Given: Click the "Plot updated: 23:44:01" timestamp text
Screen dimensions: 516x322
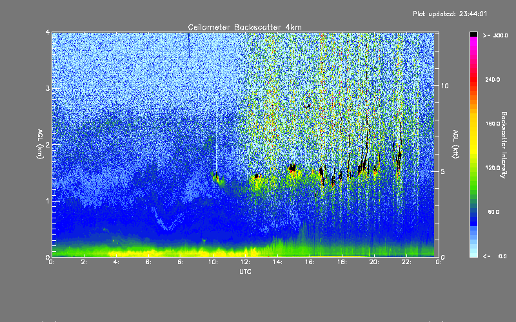Looking at the screenshot, I should tap(450, 14).
